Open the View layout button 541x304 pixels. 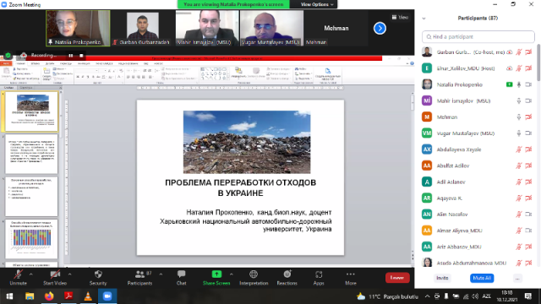click(x=400, y=17)
